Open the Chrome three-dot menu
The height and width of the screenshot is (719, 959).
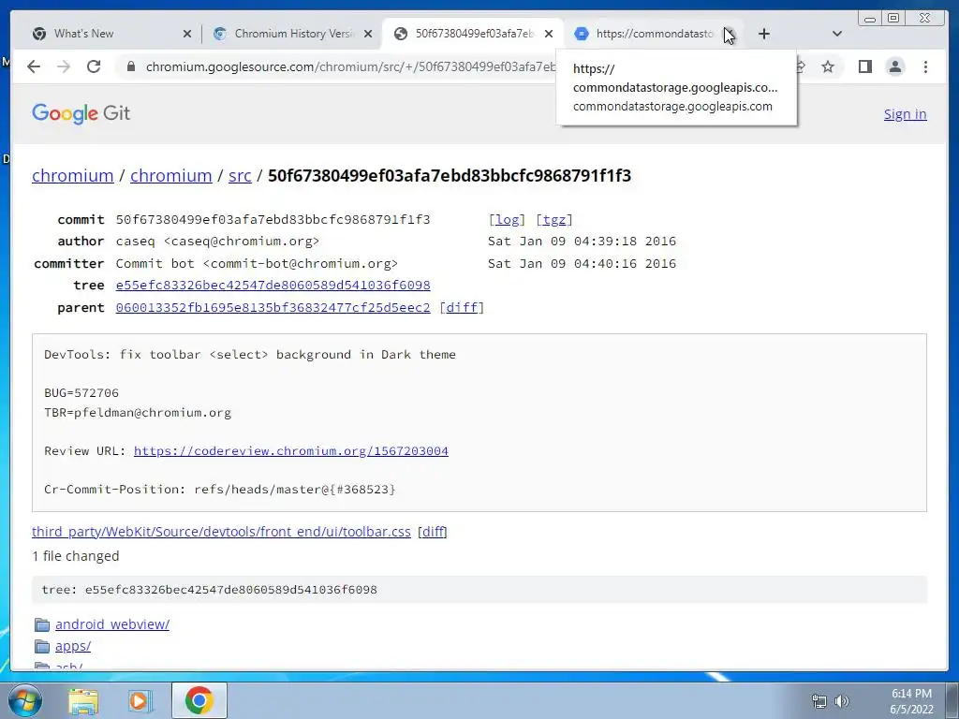click(x=925, y=66)
